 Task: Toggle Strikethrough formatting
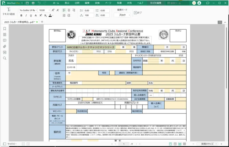(x=35, y=15)
